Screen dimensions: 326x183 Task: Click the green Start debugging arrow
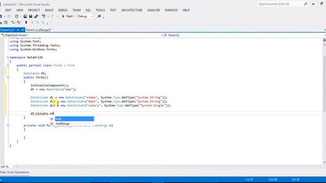(63, 16)
